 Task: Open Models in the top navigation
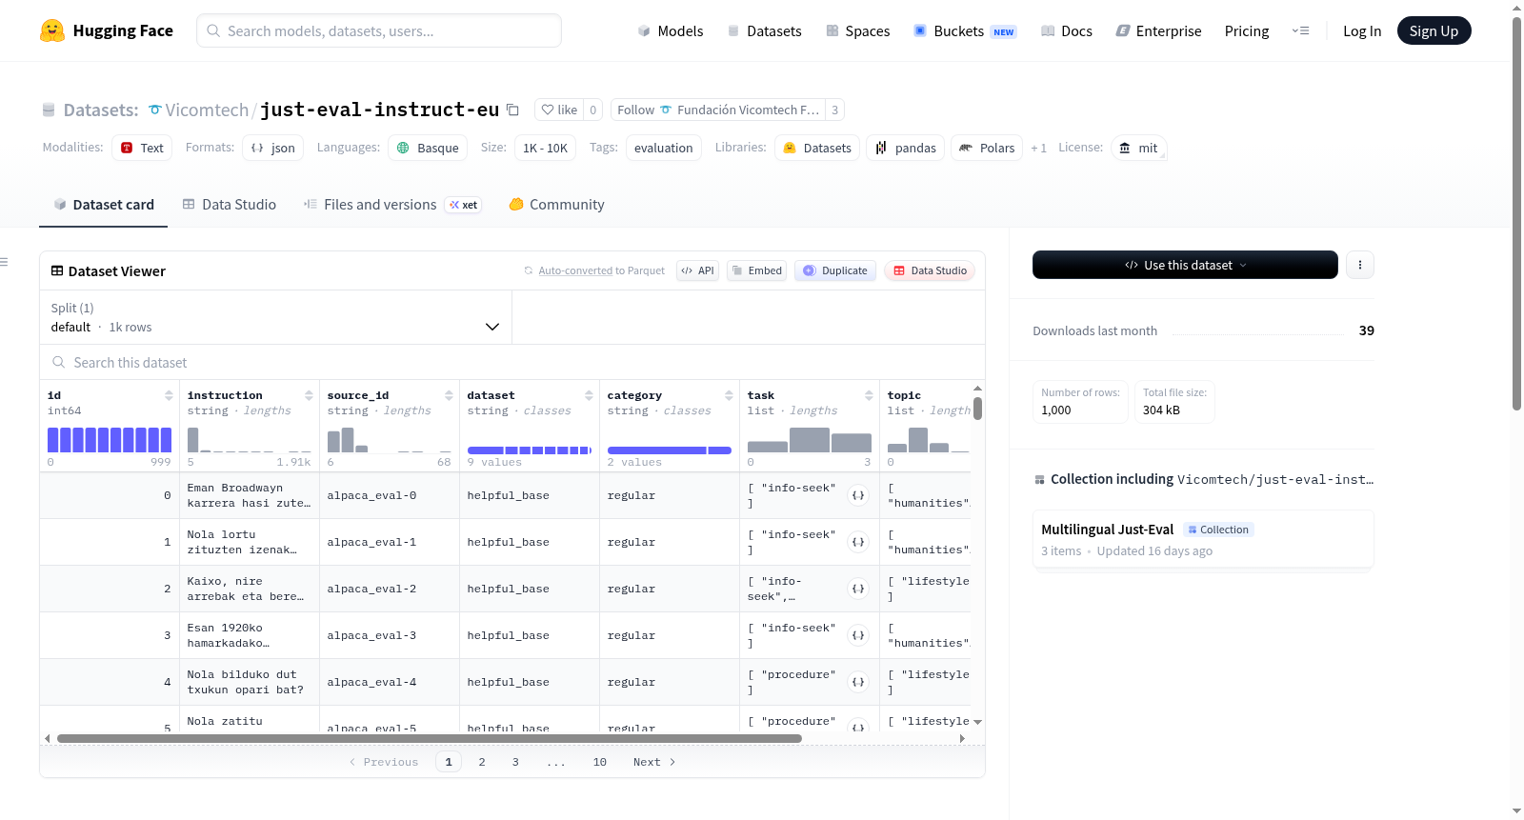[671, 30]
